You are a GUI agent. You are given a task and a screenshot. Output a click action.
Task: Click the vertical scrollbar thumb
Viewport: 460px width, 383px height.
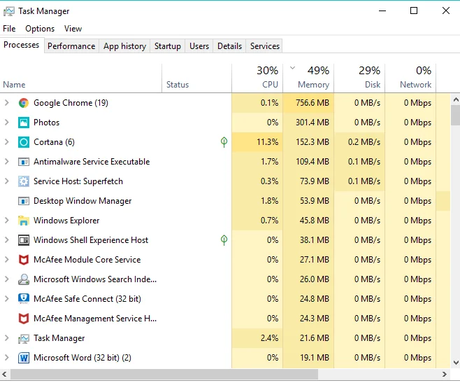[456, 116]
